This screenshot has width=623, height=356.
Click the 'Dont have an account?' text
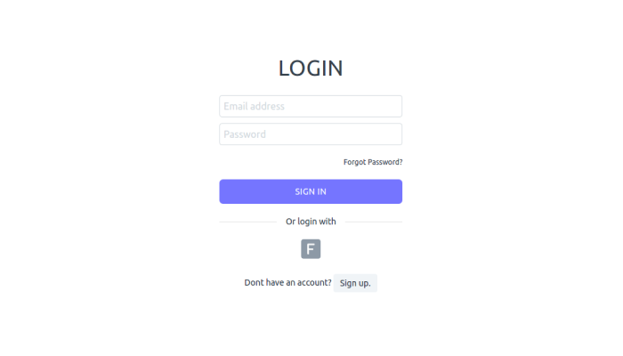tap(287, 282)
